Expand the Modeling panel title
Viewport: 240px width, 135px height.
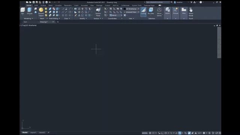click(28, 18)
